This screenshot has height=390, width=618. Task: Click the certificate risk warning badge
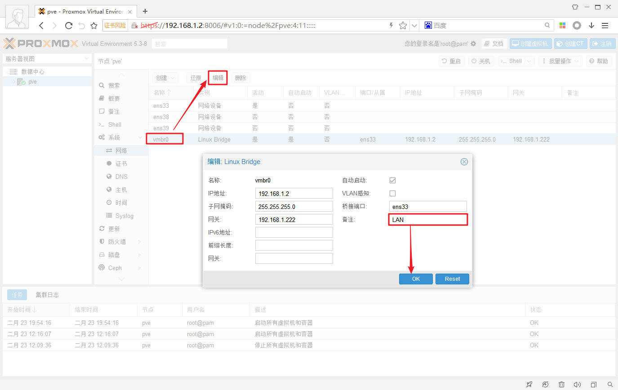click(x=116, y=26)
